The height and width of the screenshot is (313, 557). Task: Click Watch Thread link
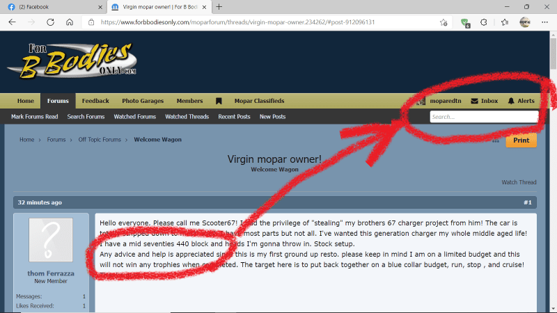coord(519,182)
